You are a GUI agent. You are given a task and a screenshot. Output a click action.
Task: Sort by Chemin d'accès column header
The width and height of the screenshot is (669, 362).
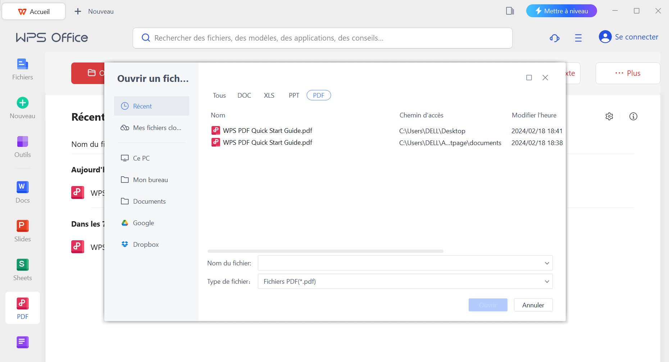coord(422,115)
